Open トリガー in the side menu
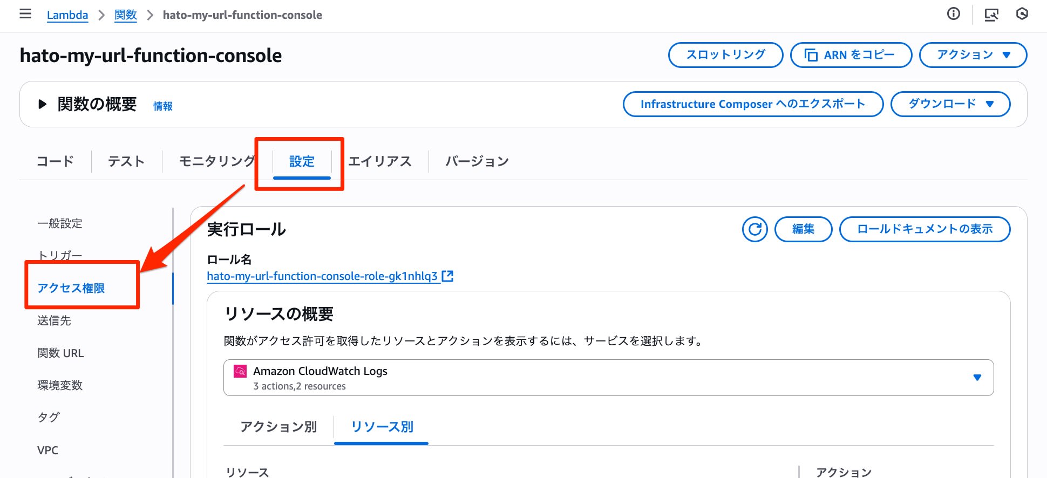The height and width of the screenshot is (478, 1047). tap(60, 255)
